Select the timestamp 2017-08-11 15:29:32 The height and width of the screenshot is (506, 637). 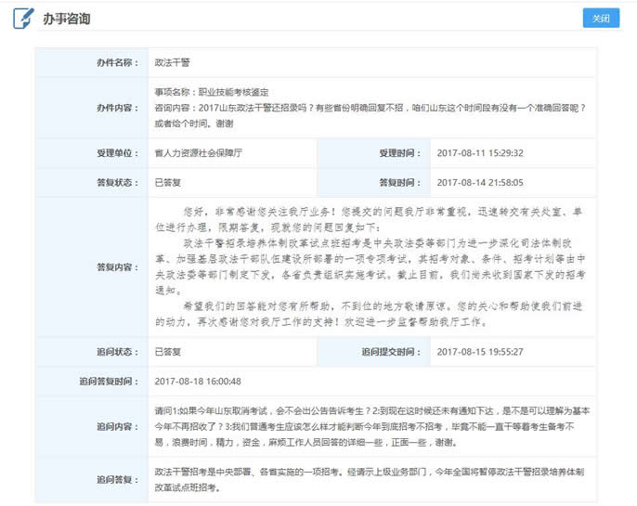[x=479, y=153]
